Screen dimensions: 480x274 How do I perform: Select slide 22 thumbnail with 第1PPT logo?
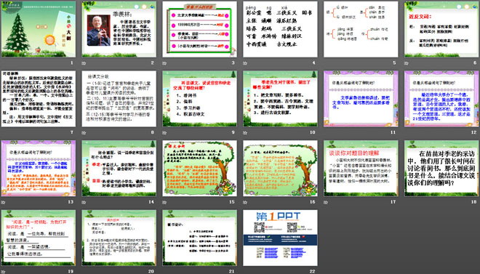tap(280, 238)
